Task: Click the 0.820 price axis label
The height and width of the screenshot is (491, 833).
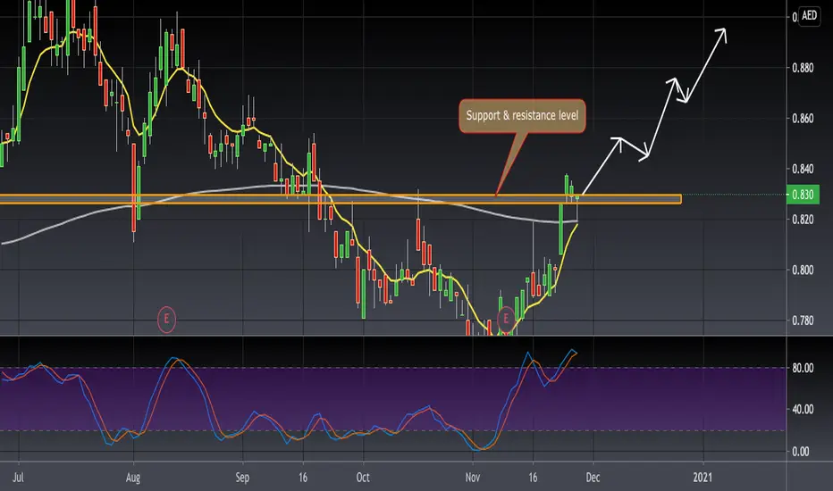Action: coord(803,220)
